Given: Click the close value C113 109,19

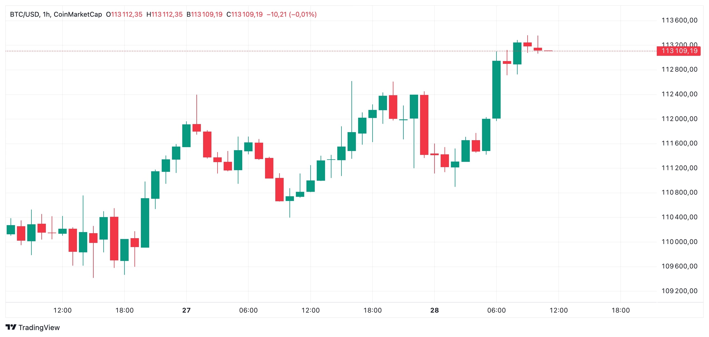Looking at the screenshot, I should (x=244, y=14).
